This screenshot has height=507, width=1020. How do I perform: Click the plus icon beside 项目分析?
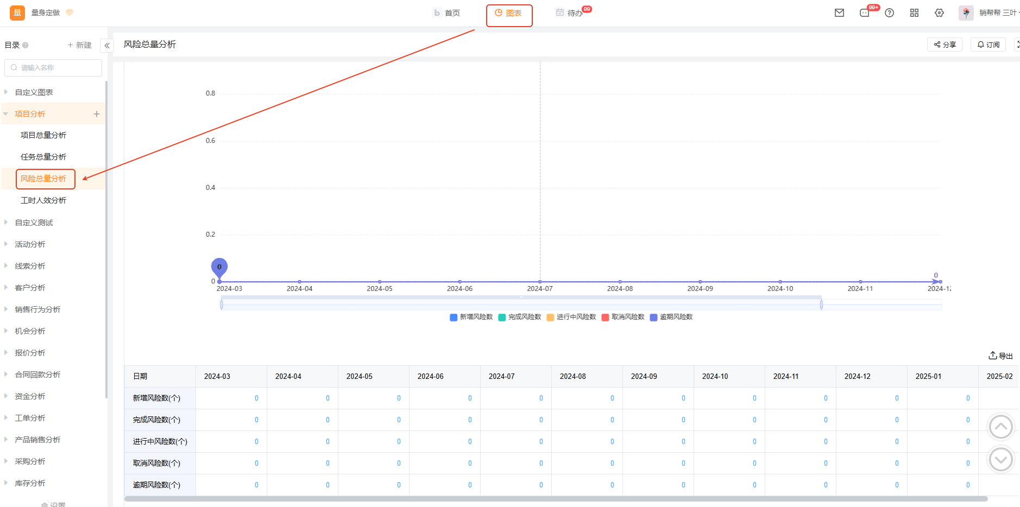point(97,114)
